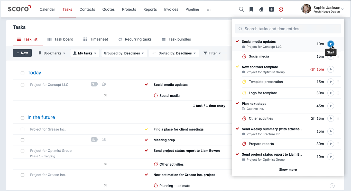Viewport: 351px width, 191px height.
Task: Switch to Timesheet tab
Action: coord(96,39)
